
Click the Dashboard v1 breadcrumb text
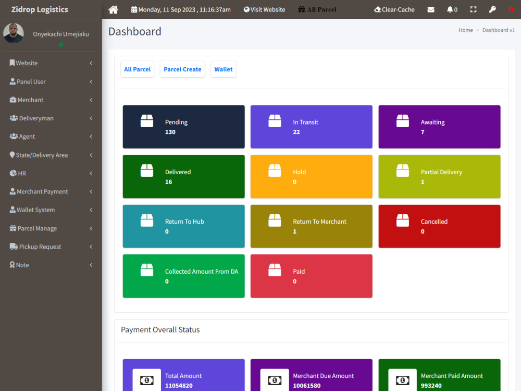point(499,30)
